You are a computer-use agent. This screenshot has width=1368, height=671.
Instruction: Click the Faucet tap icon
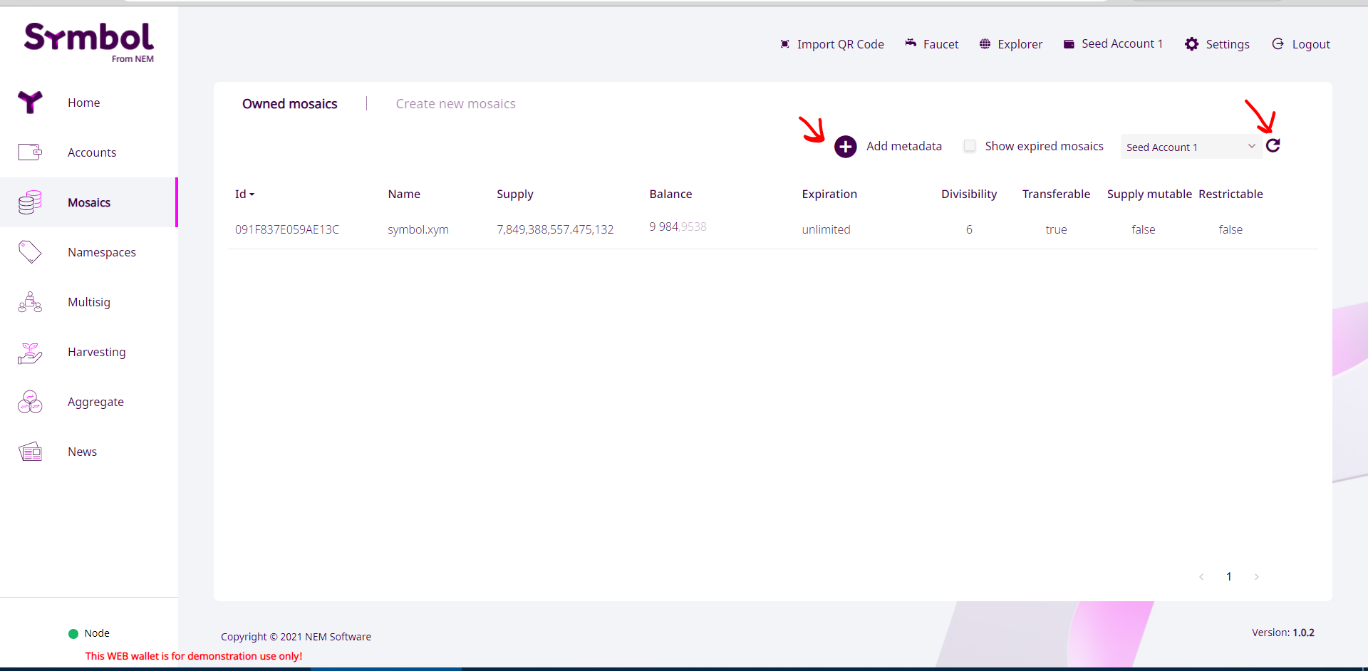point(911,43)
